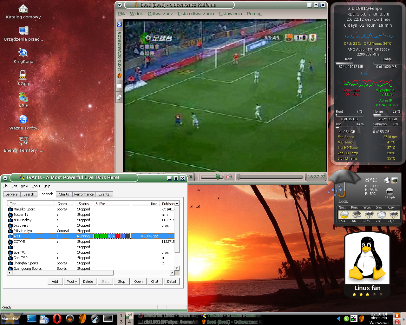Open the Ważne skróty desktop icon
The height and width of the screenshot is (325, 406).
23,123
